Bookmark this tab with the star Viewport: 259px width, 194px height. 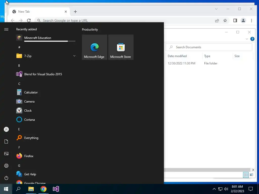(225, 20)
